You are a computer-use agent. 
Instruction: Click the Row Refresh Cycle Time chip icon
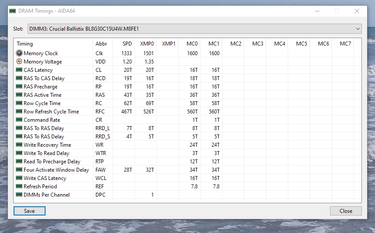(x=19, y=111)
